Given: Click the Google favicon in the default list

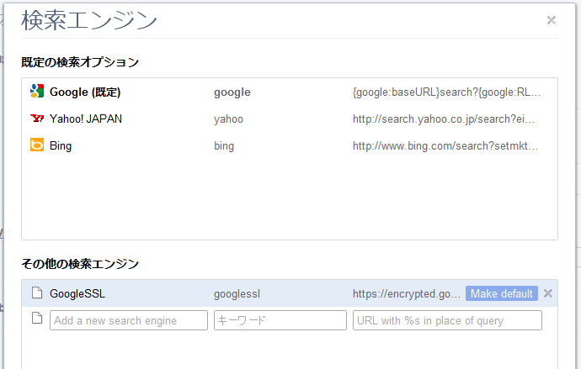Looking at the screenshot, I should [37, 91].
